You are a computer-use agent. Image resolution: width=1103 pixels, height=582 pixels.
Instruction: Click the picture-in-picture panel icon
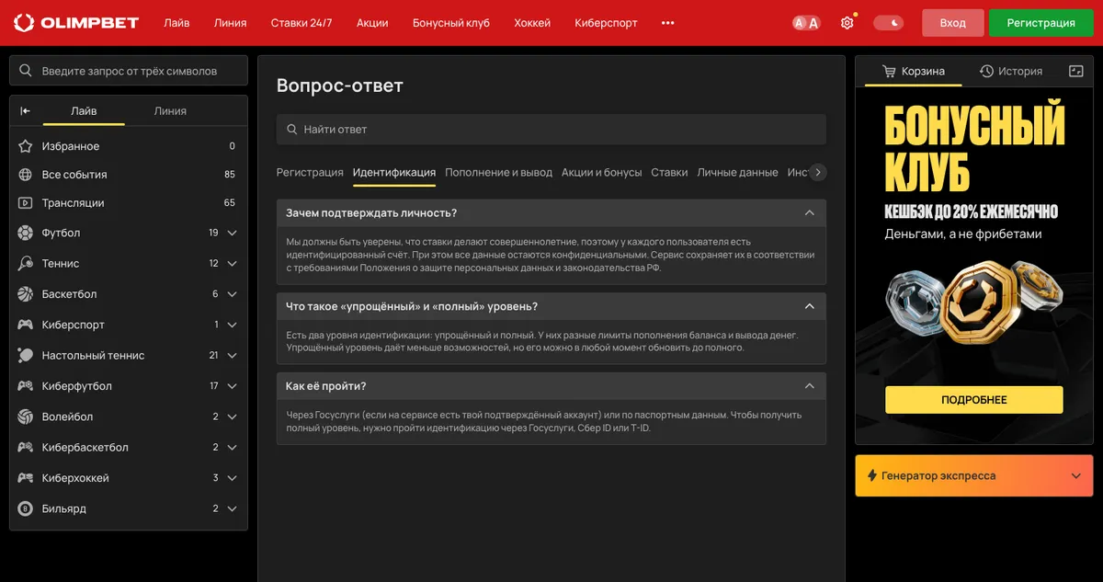(1076, 71)
